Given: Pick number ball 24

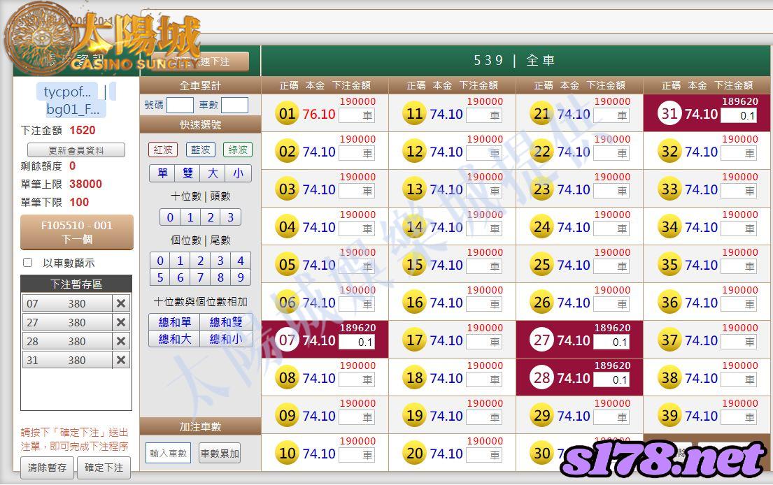Looking at the screenshot, I should pyautogui.click(x=541, y=226).
